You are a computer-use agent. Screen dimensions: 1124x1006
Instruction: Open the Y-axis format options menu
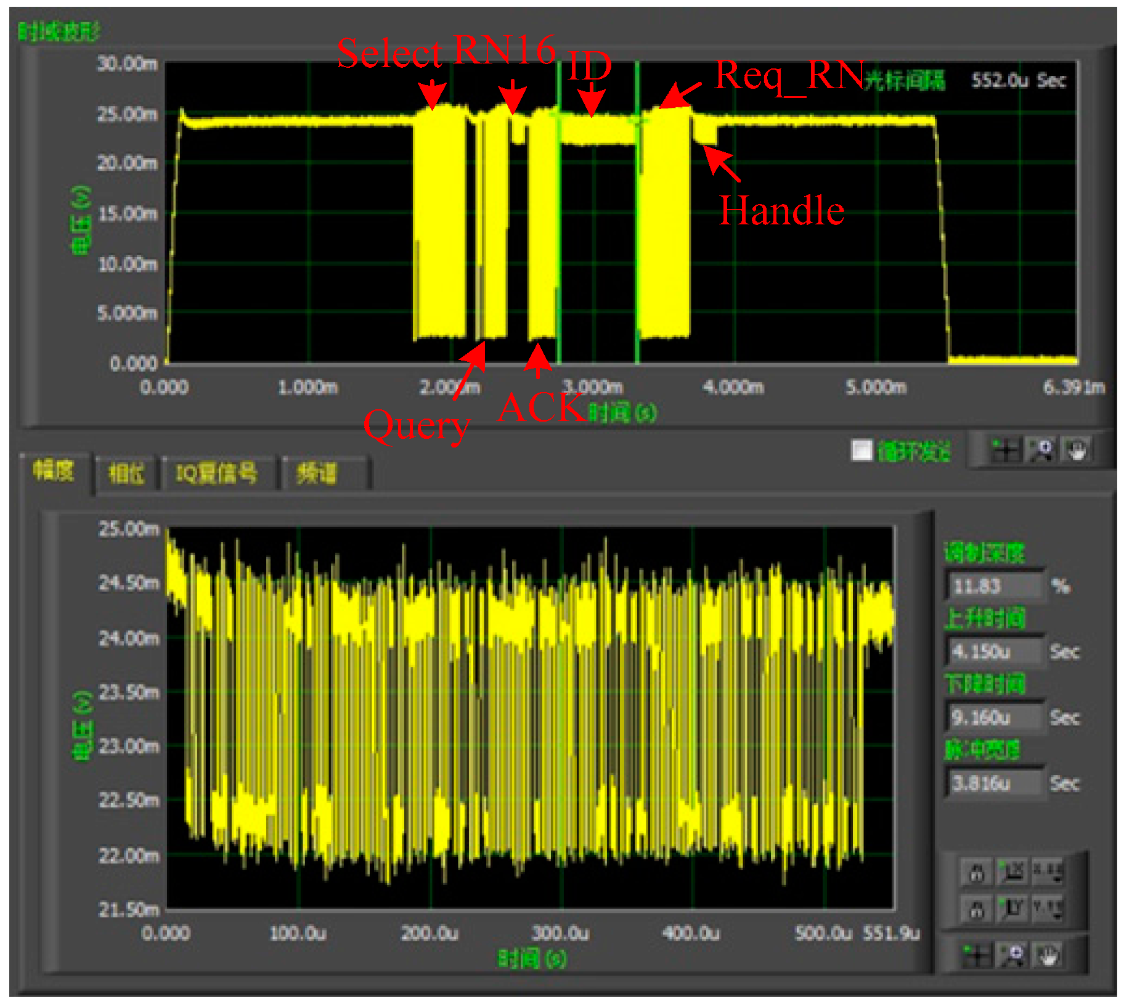click(1048, 907)
